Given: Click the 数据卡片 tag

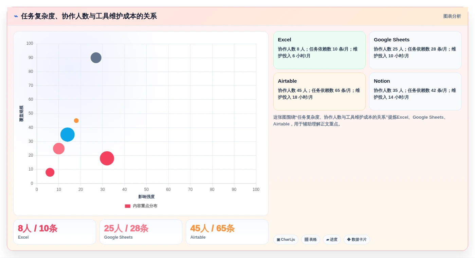Looking at the screenshot, I should 357,240.
